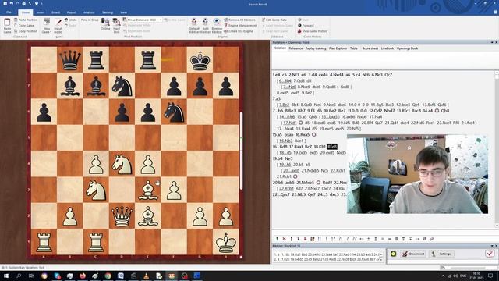
Task: Open the Score sheet tab
Action: (x=370, y=48)
